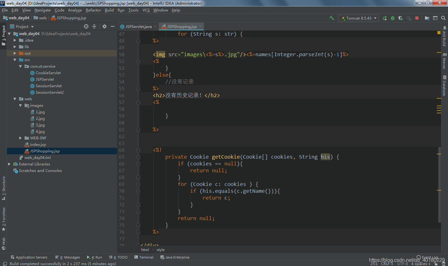Select Scratches and Consoles
Image resolution: width=448 pixels, height=266 pixels.
pyautogui.click(x=37, y=170)
